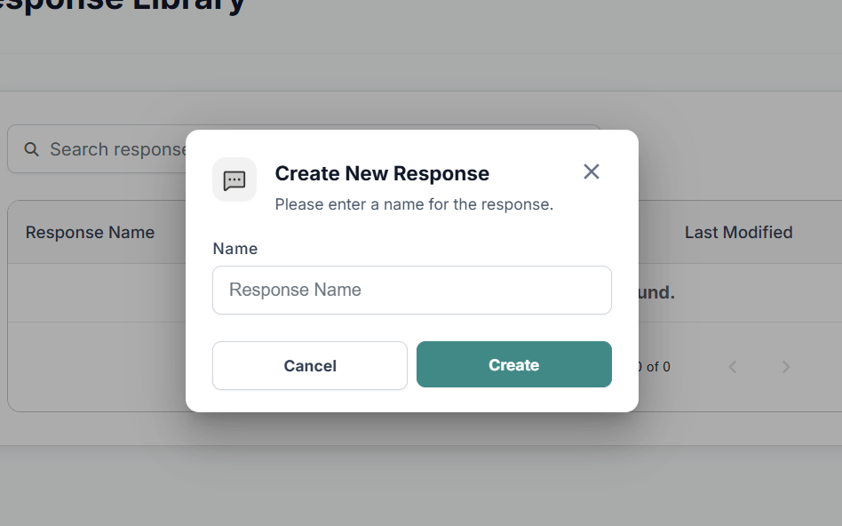The image size is (842, 526).
Task: Go to the next results page
Action: pos(786,367)
